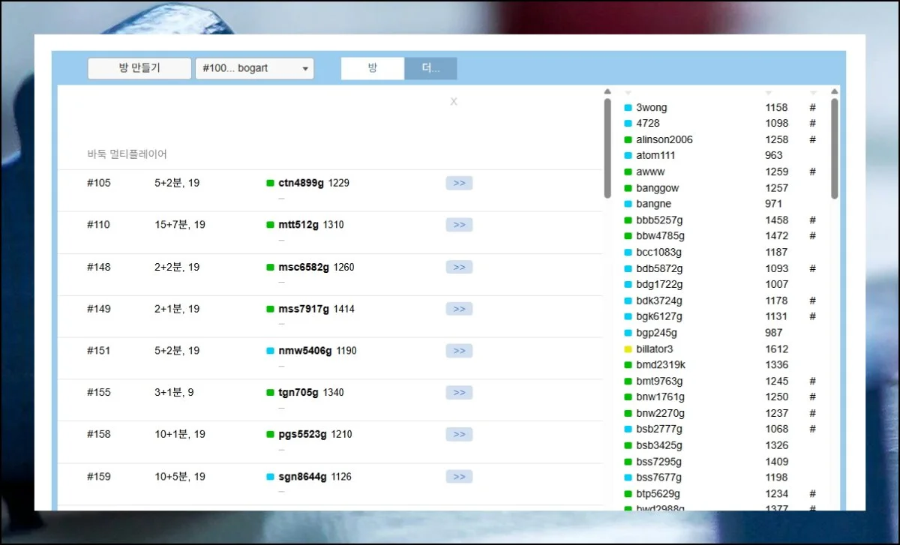This screenshot has height=545, width=900.
Task: Click the >> join arrow for room #105
Action: [459, 183]
